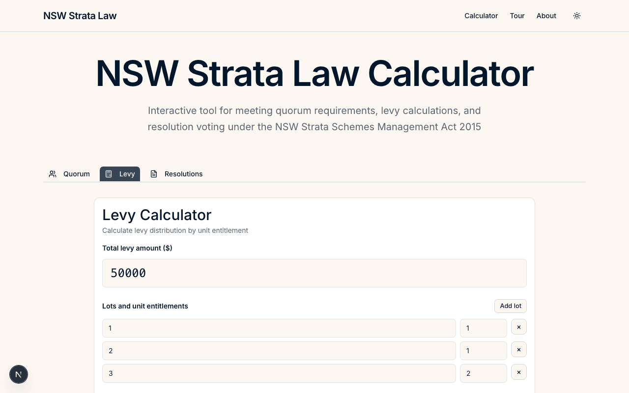Go to Calculator in the navigation

point(481,16)
